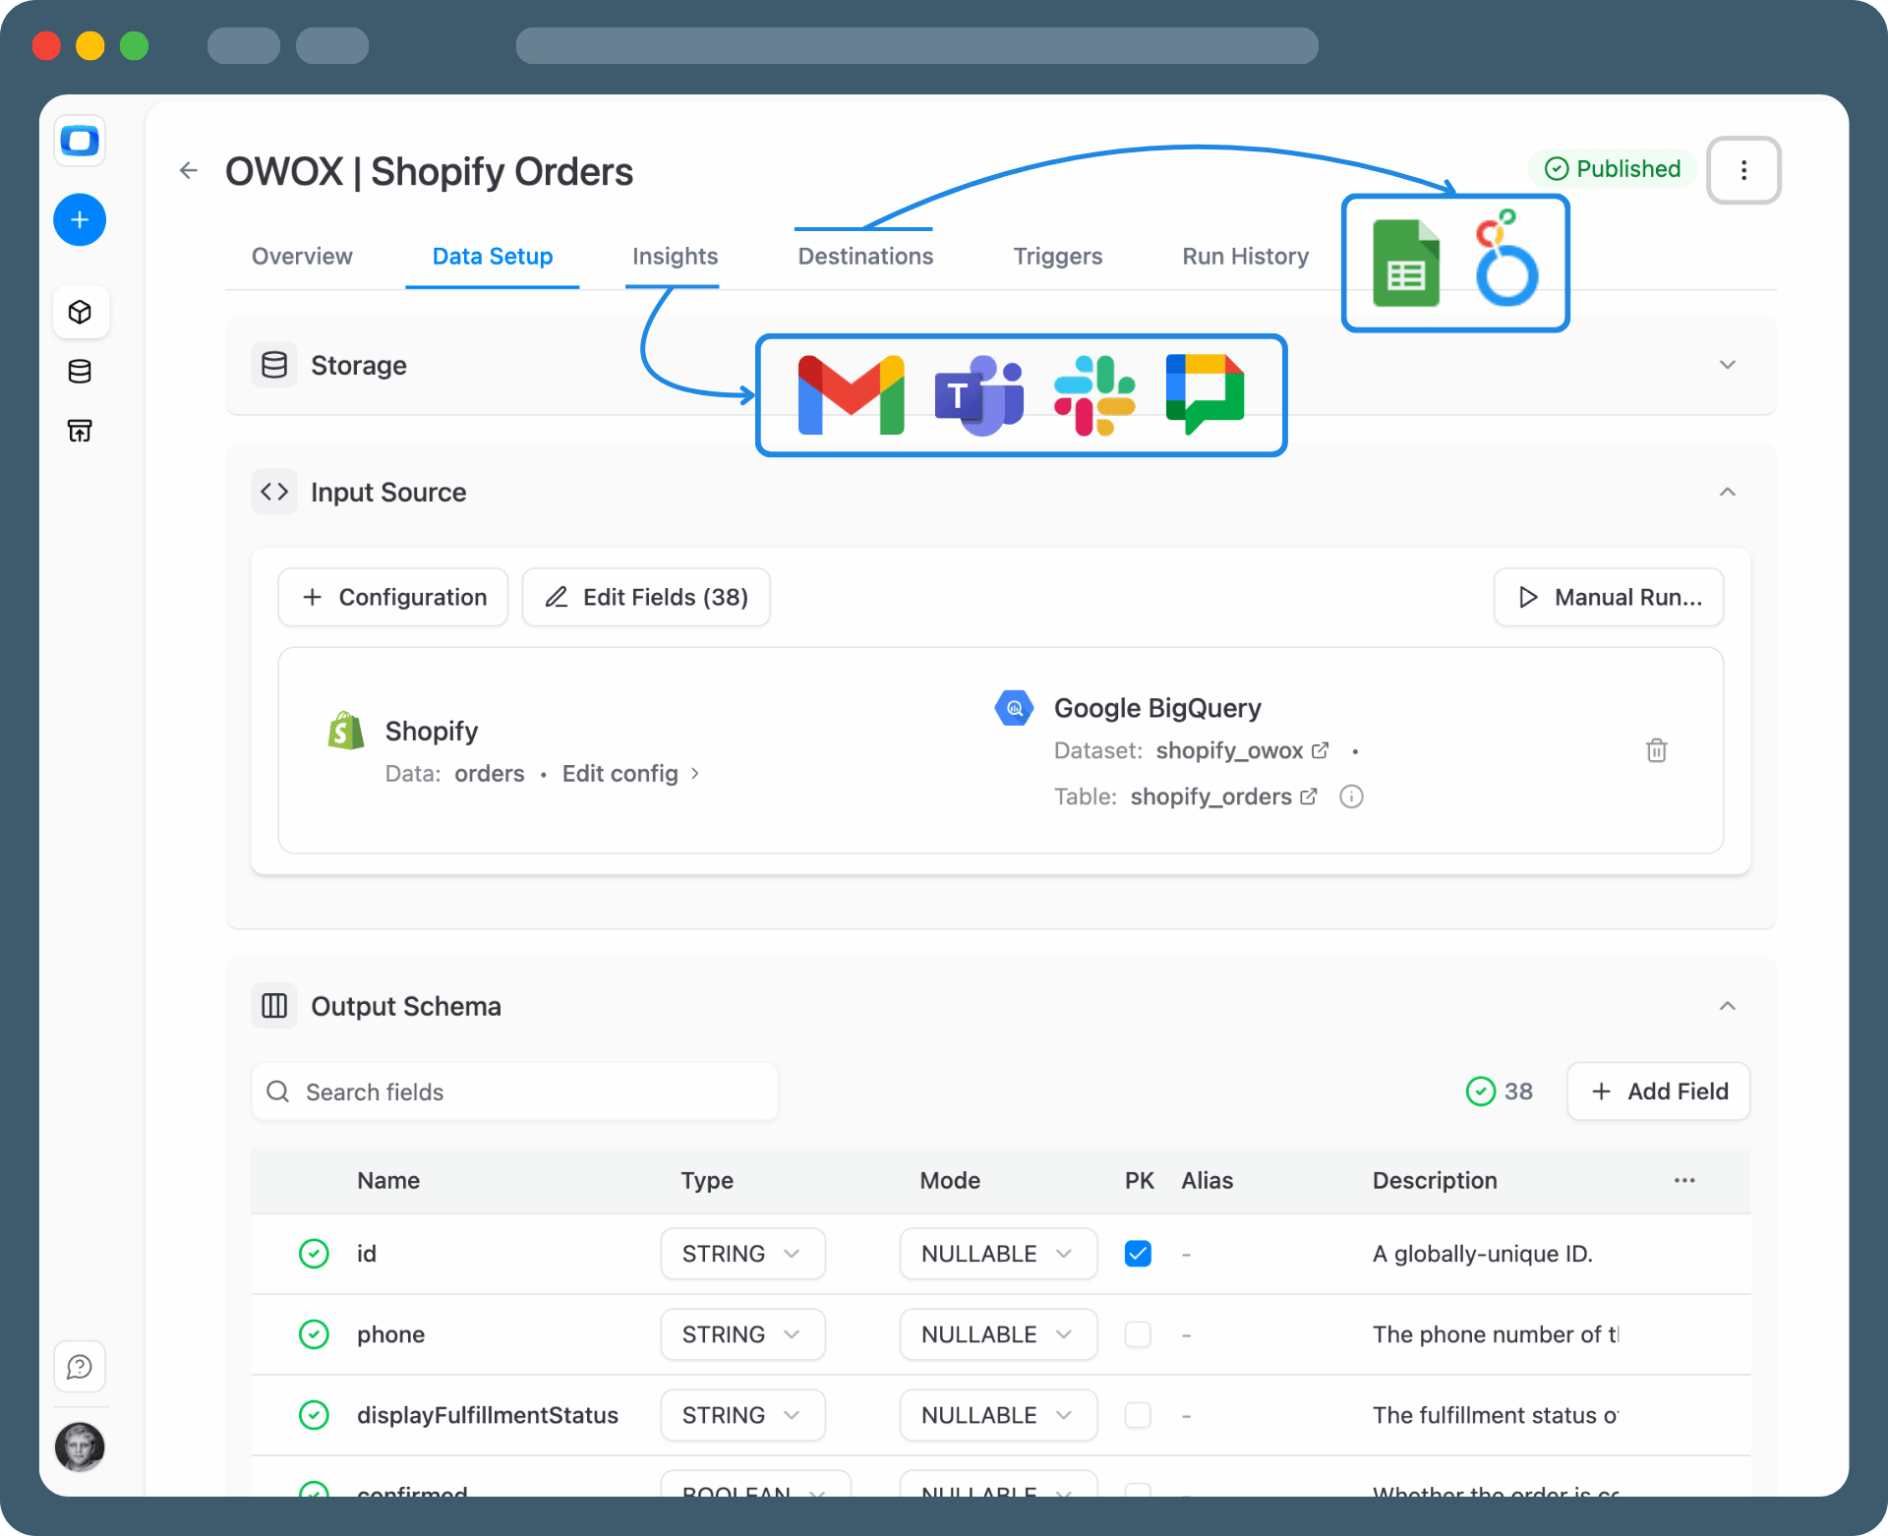
Task: Open the NULLABLE mode dropdown for phone
Action: pyautogui.click(x=997, y=1334)
